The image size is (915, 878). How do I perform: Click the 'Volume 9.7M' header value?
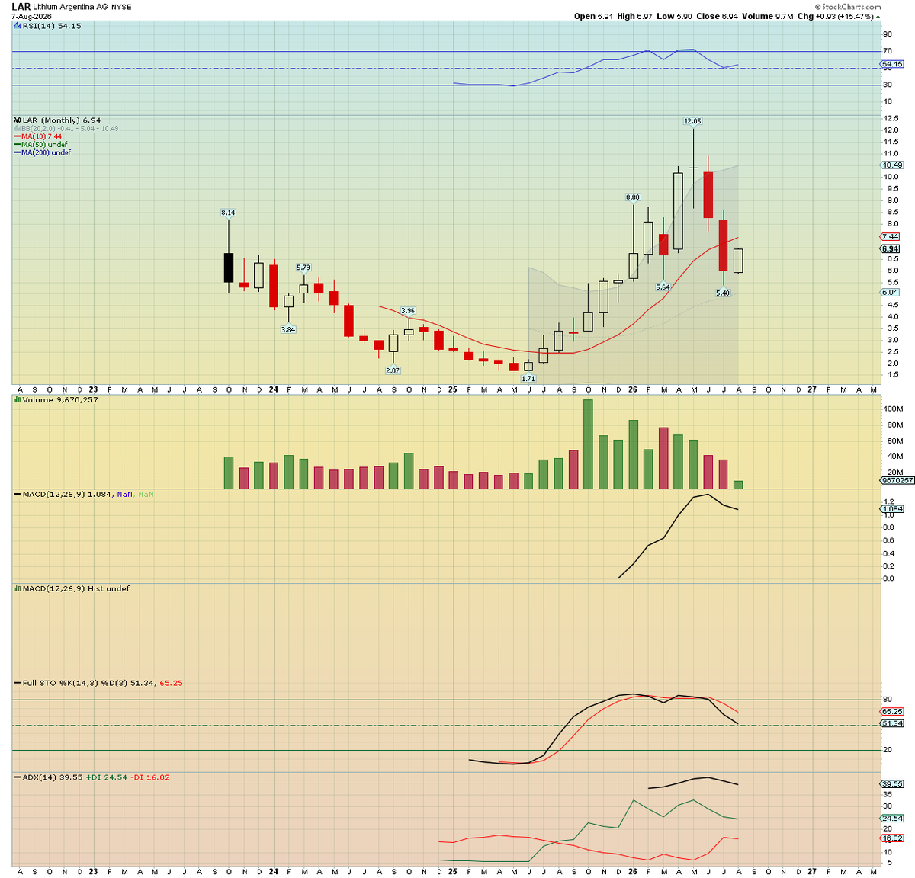click(x=768, y=16)
